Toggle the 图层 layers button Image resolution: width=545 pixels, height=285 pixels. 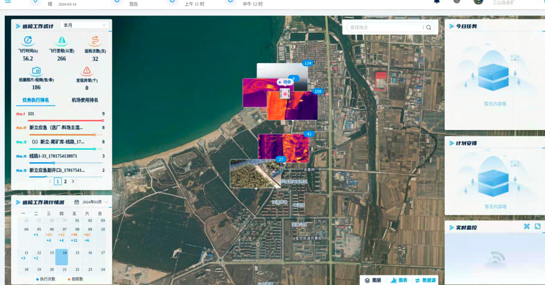tap(373, 280)
